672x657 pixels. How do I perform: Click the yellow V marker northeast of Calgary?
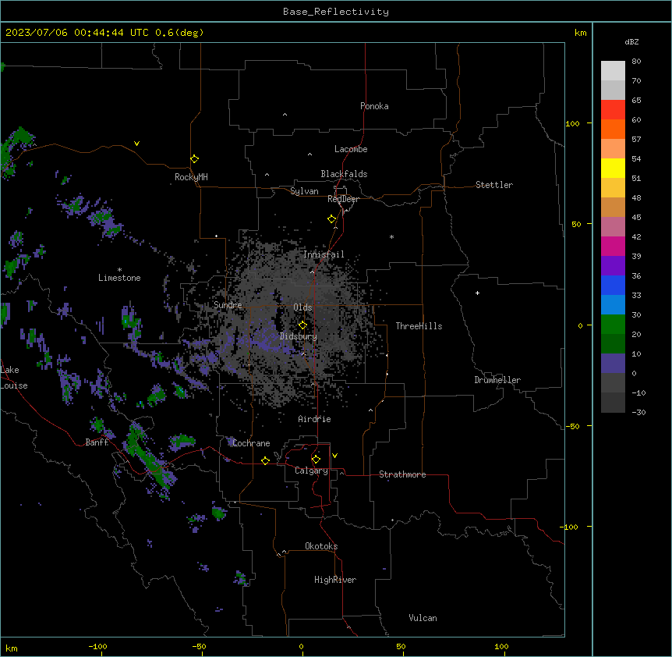coord(334,456)
